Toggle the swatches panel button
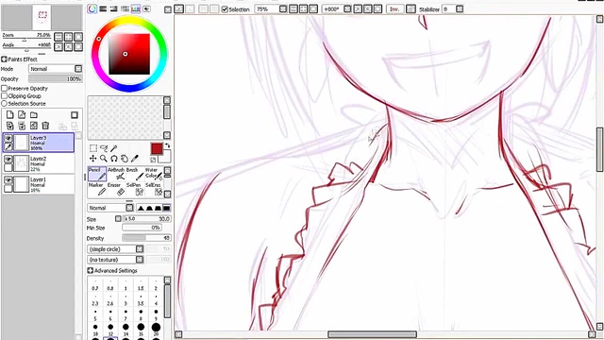The width and height of the screenshot is (604, 340). 136,8
